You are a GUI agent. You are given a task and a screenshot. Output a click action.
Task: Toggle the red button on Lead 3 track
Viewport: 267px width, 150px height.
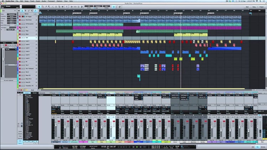click(x=20, y=48)
